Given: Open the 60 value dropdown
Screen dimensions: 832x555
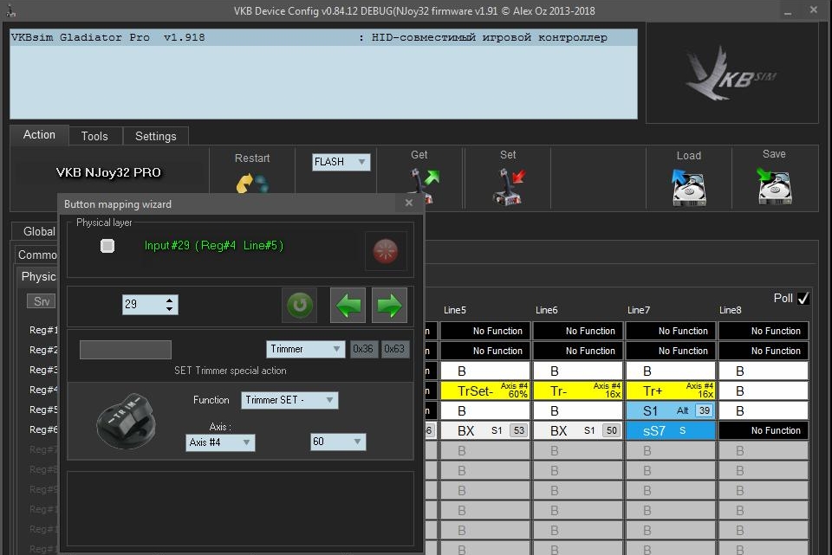Looking at the screenshot, I should (338, 442).
